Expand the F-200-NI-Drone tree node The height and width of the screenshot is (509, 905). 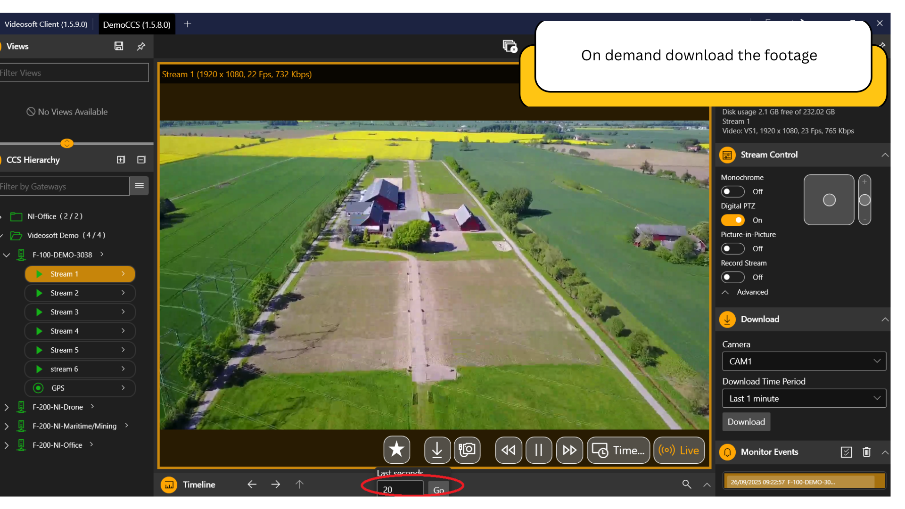coord(6,407)
